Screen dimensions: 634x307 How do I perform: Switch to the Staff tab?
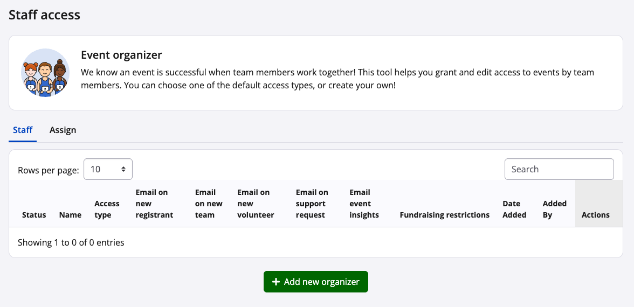[23, 130]
